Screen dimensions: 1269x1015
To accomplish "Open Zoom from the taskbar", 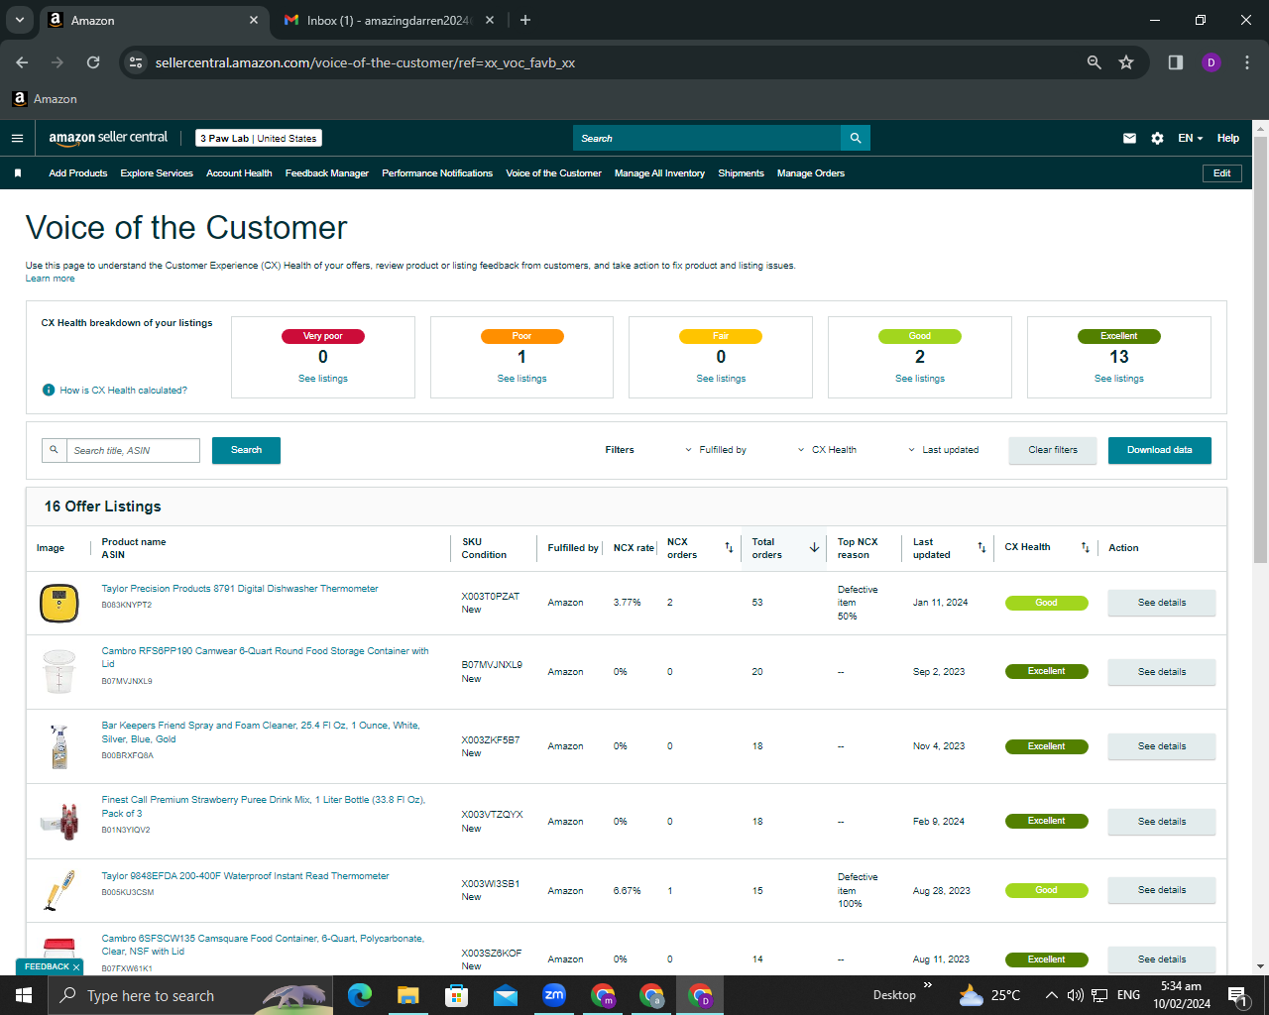I will (x=553, y=995).
